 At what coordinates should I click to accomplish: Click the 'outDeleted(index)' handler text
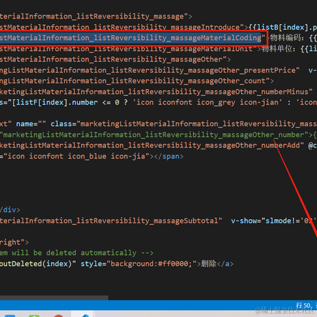pos(36,264)
